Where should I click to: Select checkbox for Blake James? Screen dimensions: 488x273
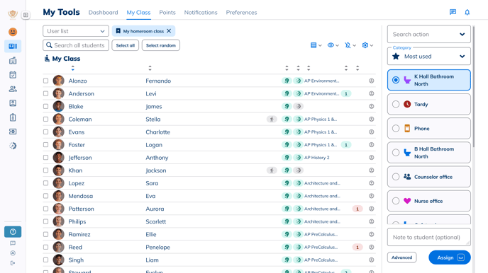click(x=45, y=106)
